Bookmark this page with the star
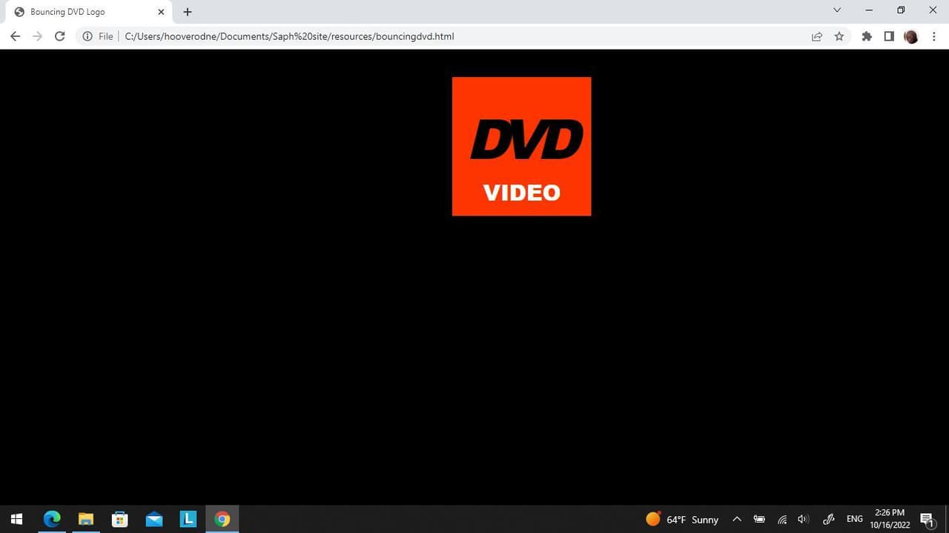The width and height of the screenshot is (949, 533). (839, 36)
